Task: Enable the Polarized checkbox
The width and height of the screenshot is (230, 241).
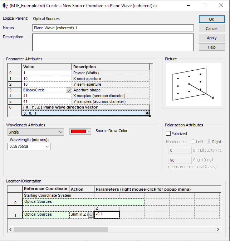Action: pos(168,134)
